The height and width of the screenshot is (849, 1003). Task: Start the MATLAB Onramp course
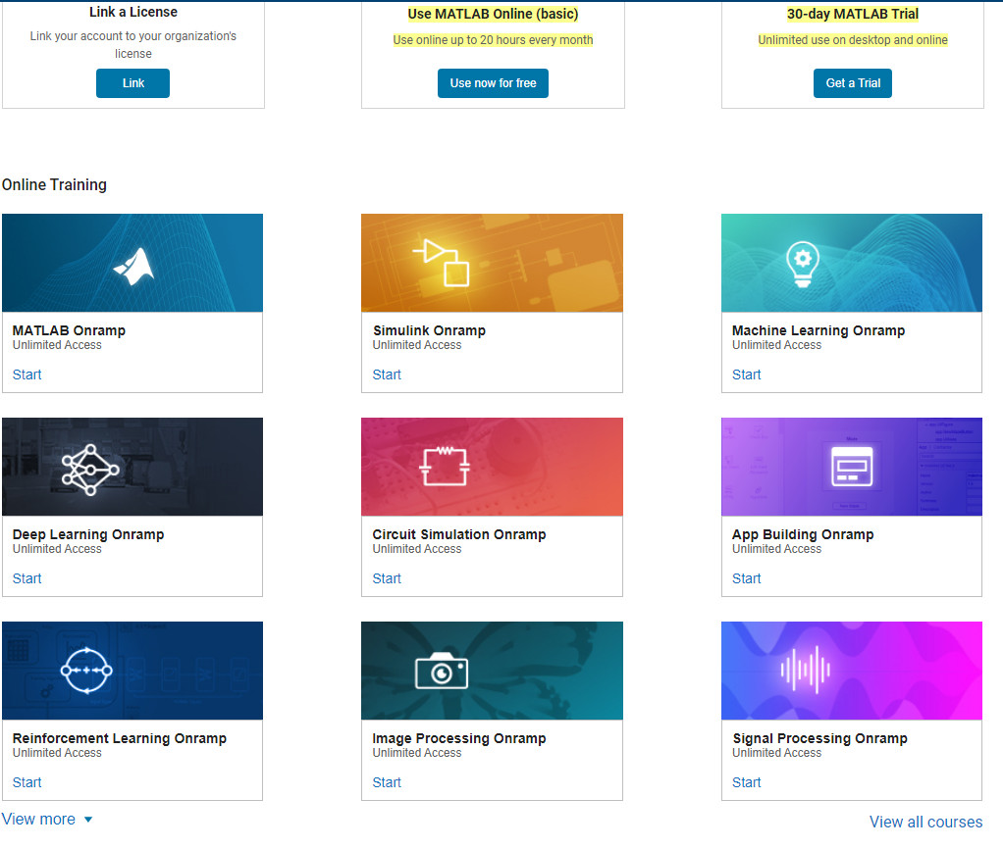click(26, 375)
